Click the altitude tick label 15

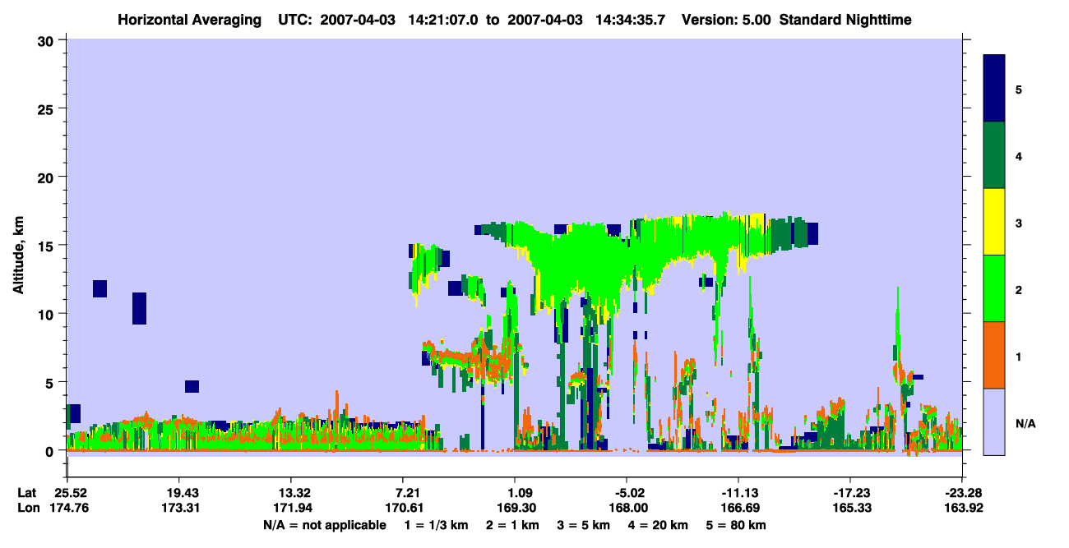[x=48, y=246]
